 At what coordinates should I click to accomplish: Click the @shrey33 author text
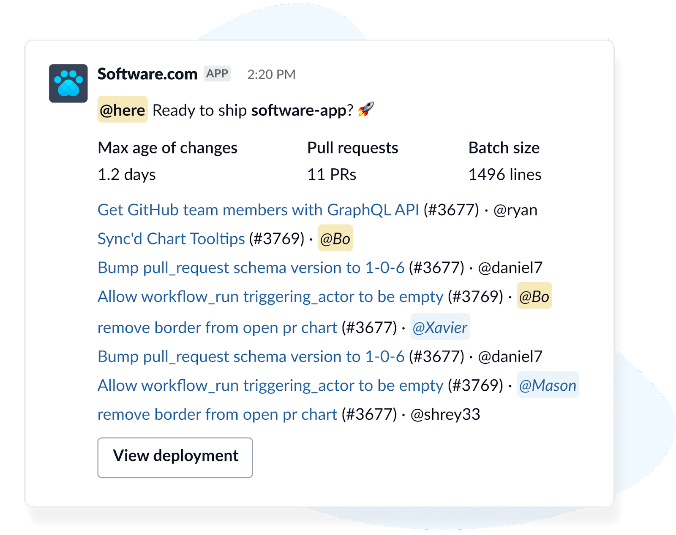445,415
